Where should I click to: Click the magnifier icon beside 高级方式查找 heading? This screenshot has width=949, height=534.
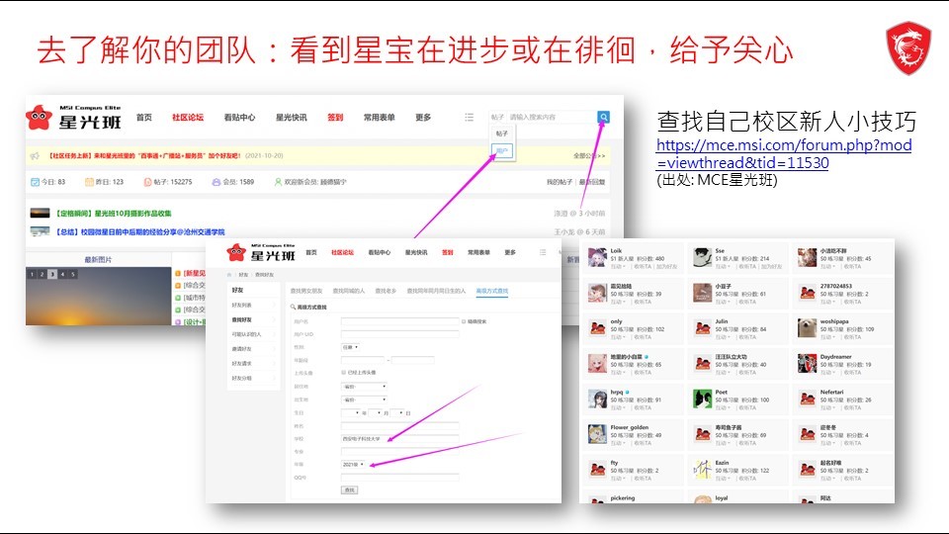pyautogui.click(x=293, y=307)
